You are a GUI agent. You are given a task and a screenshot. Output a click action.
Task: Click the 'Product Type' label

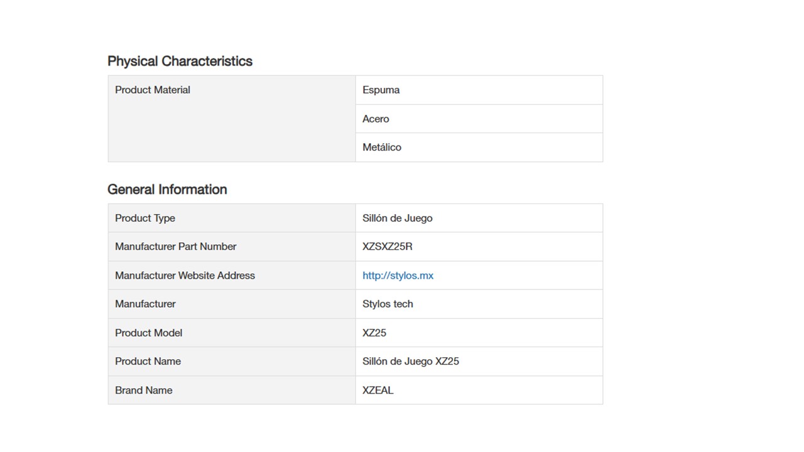point(145,218)
